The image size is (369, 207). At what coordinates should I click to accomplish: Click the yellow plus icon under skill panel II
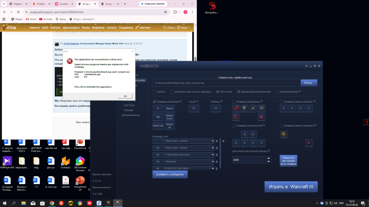[283, 134]
